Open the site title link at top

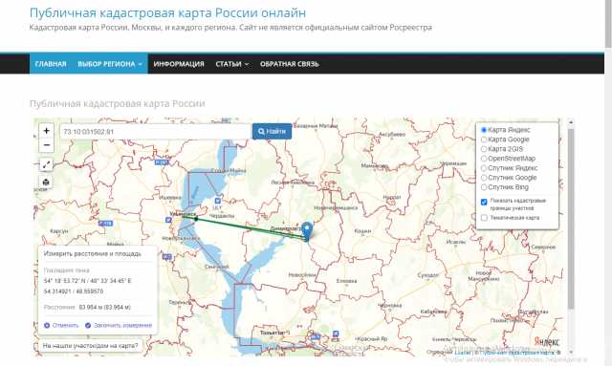[168, 12]
